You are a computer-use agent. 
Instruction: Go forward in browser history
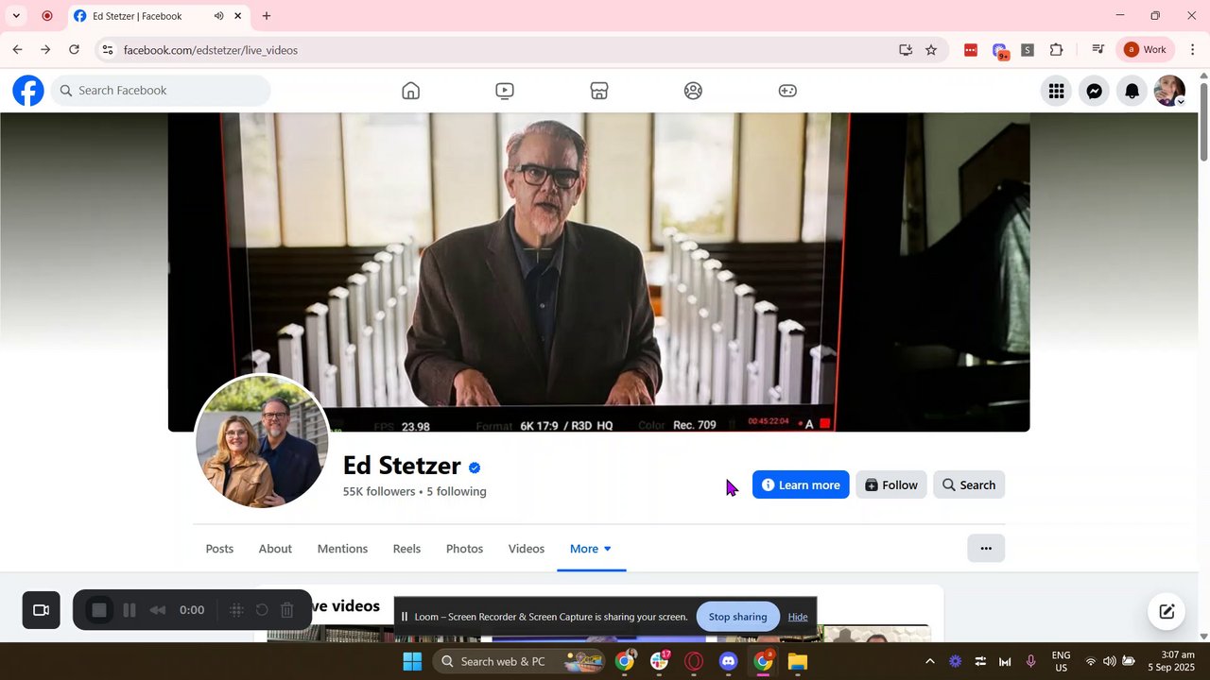click(x=45, y=50)
